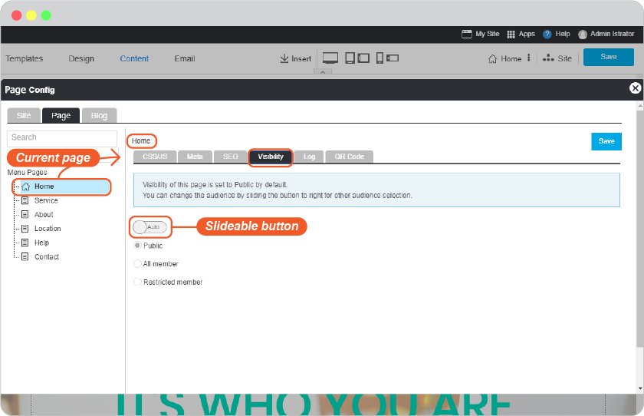The image size is (644, 416).
Task: Open the Apps grid icon
Action: [511, 35]
